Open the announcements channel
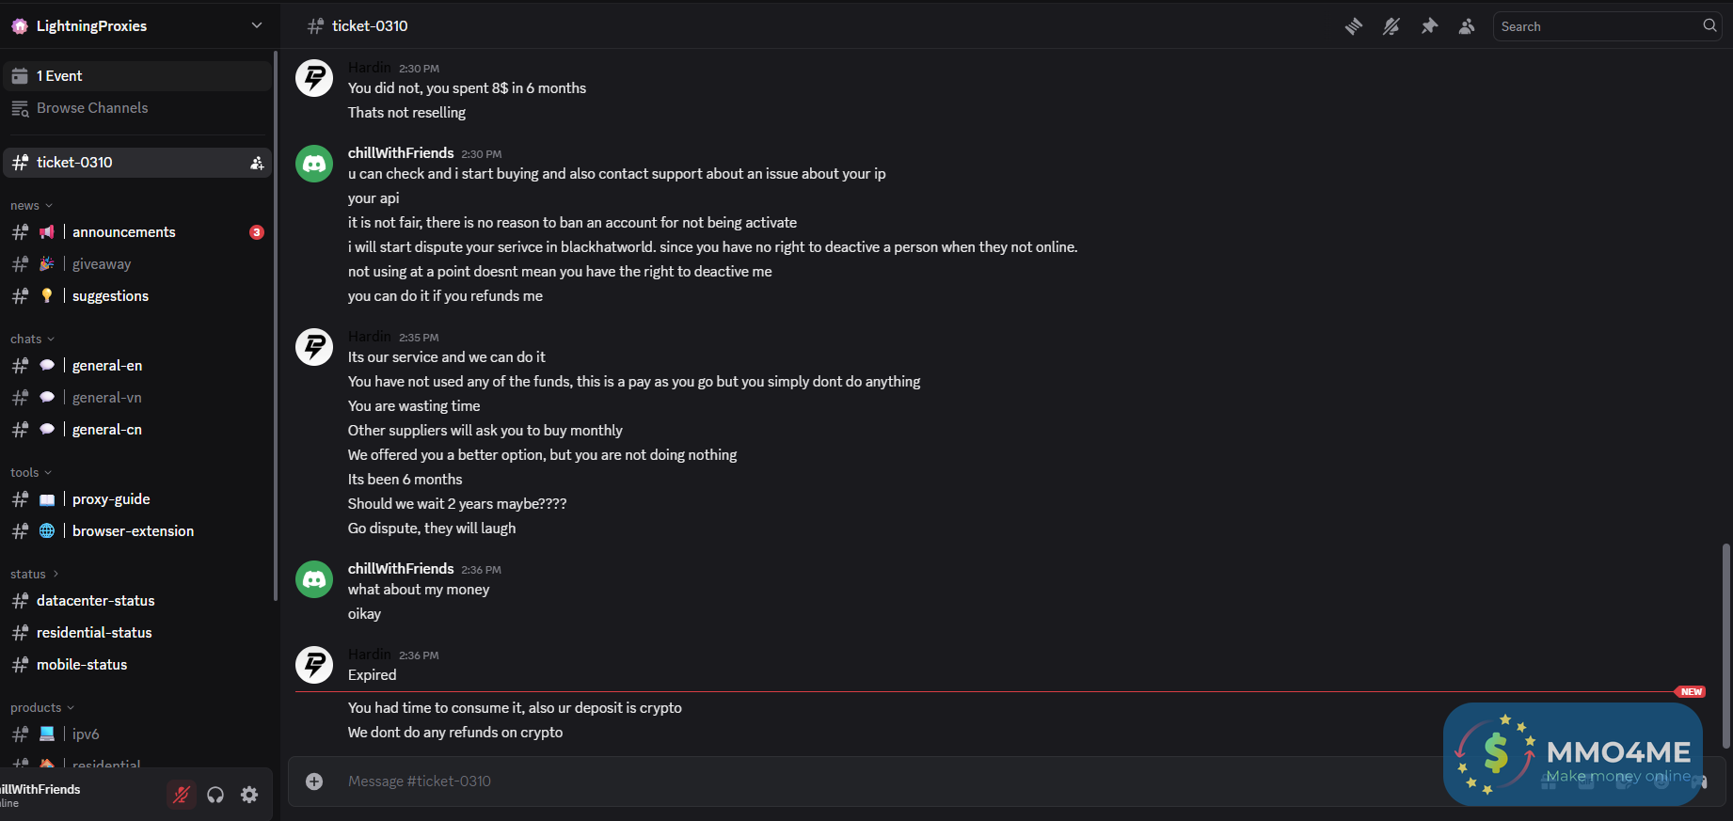Image resolution: width=1733 pixels, height=821 pixels. pyautogui.click(x=123, y=232)
